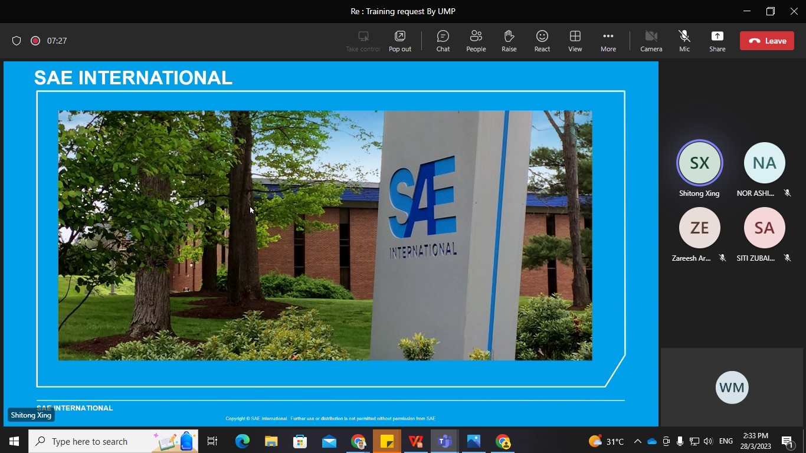806x453 pixels.
Task: Click the ENG language indicator
Action: point(726,441)
